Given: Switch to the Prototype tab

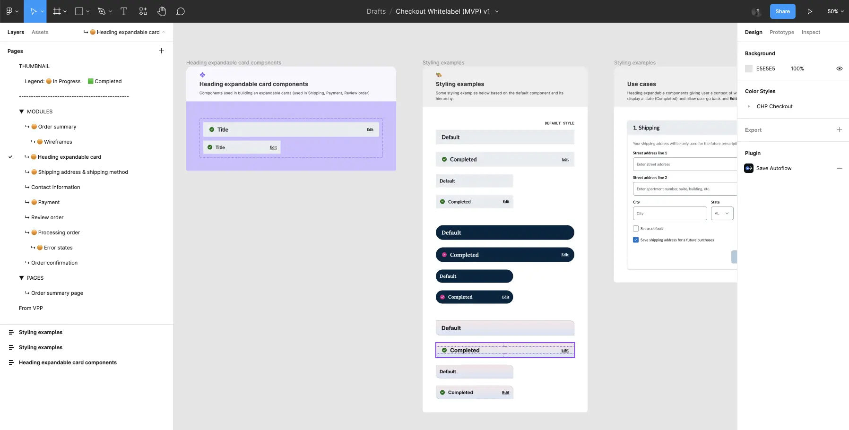Looking at the screenshot, I should tap(781, 32).
